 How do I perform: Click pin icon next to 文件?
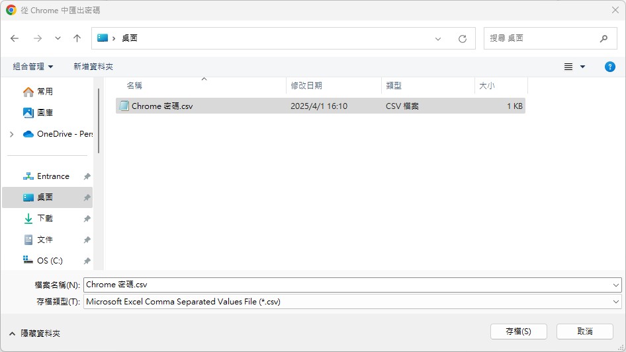click(87, 240)
